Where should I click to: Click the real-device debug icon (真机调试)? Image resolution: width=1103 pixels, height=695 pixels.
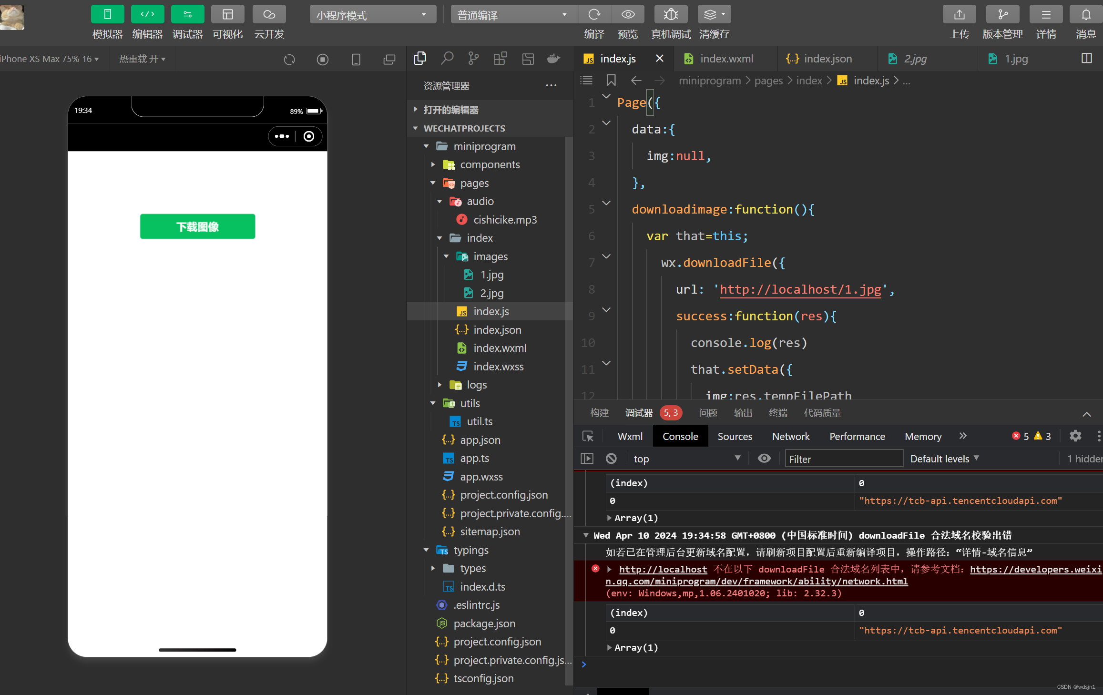(x=670, y=14)
